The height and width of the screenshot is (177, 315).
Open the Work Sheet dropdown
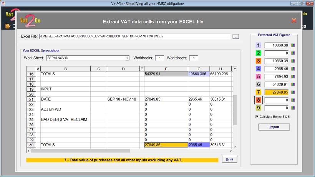pos(128,58)
